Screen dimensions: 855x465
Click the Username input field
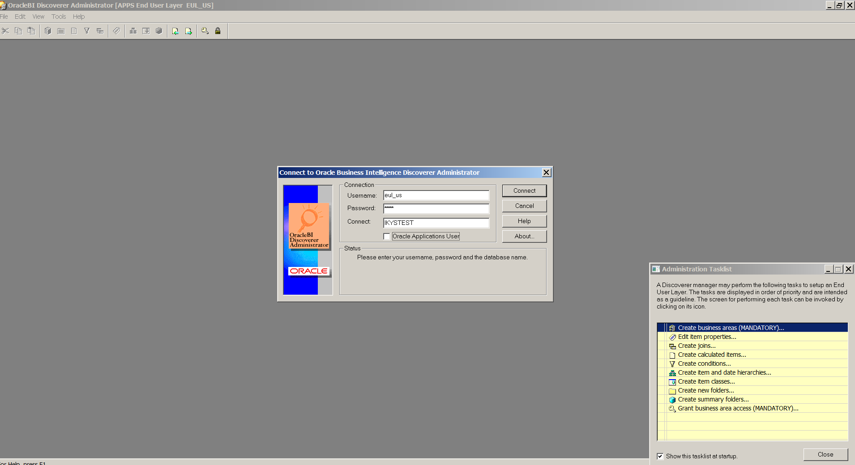(x=436, y=195)
